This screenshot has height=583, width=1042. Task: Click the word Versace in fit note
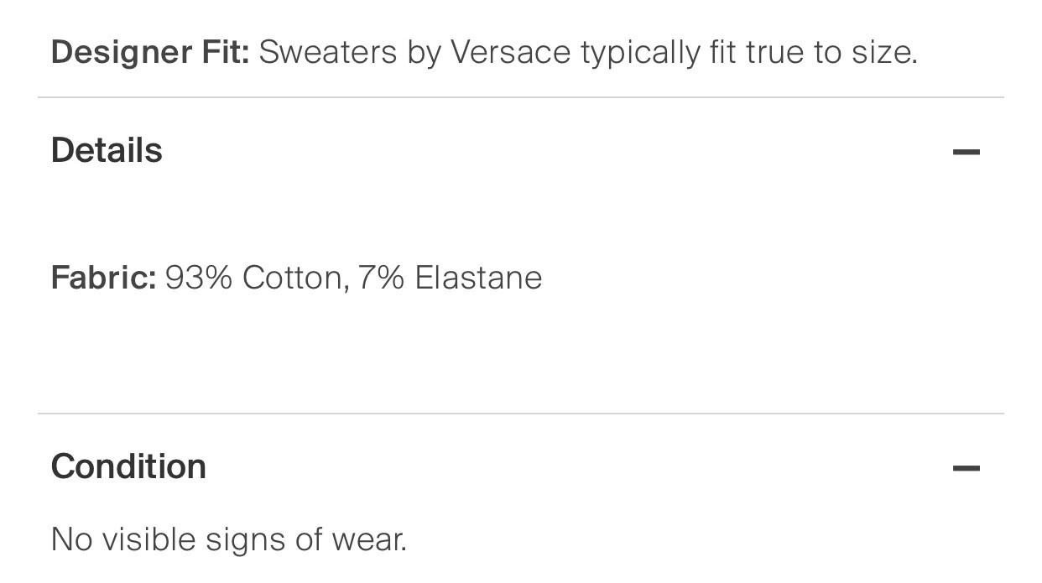click(511, 53)
